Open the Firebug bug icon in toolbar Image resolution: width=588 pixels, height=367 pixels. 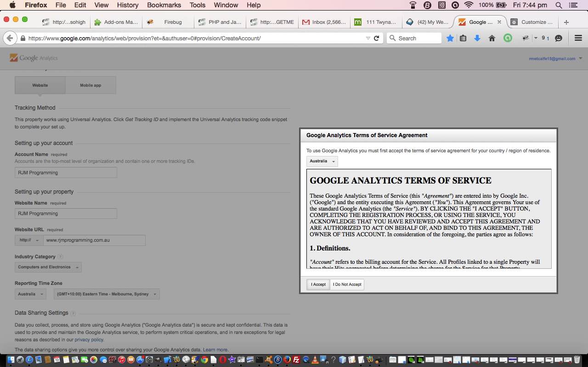tap(526, 39)
